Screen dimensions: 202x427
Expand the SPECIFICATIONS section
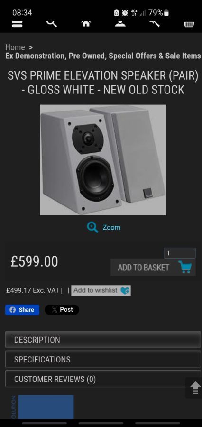[x=103, y=359]
